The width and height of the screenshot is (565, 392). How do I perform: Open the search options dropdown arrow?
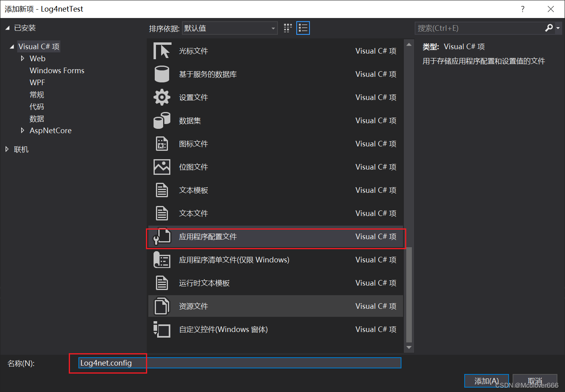tap(558, 28)
